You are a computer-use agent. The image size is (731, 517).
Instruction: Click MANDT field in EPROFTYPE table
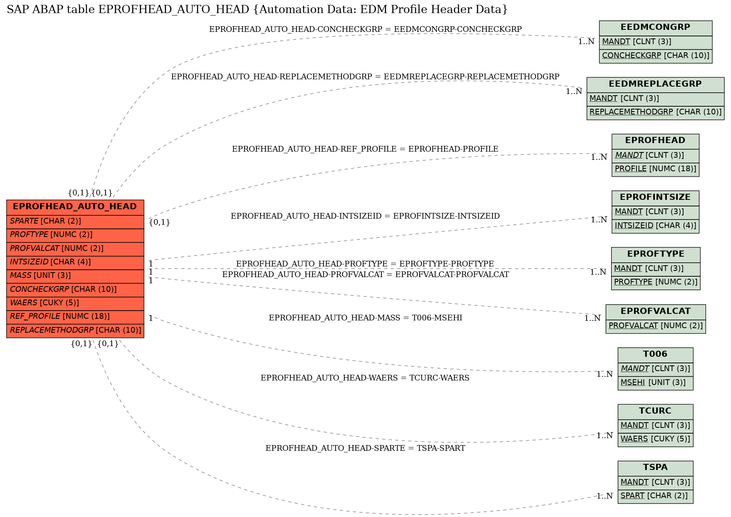(656, 269)
